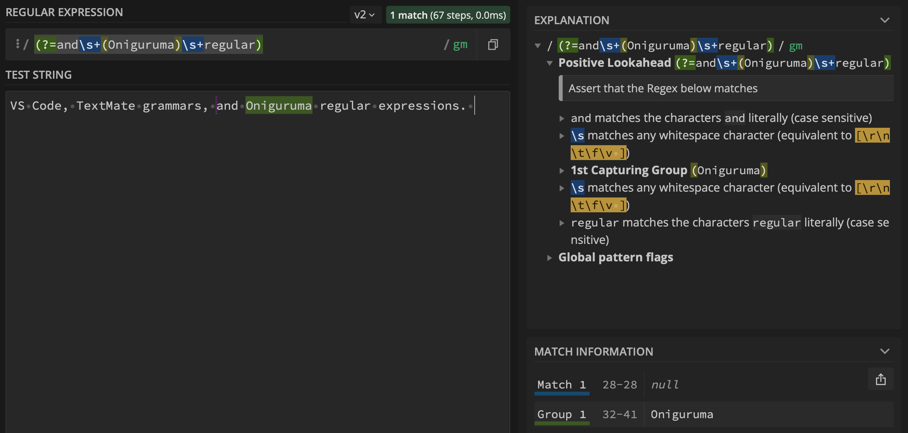
Task: Click the 1 match status badge
Action: (447, 15)
